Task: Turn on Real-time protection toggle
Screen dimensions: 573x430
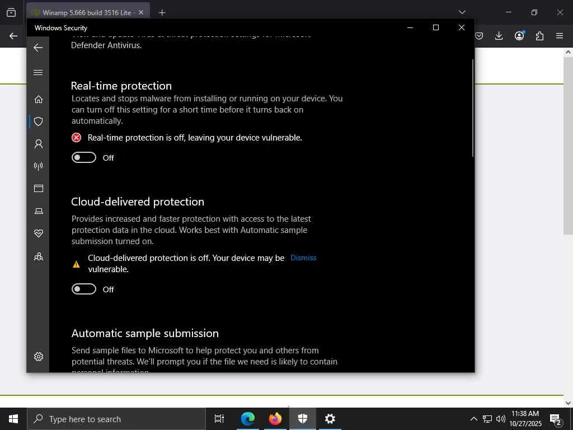Action: click(x=84, y=157)
